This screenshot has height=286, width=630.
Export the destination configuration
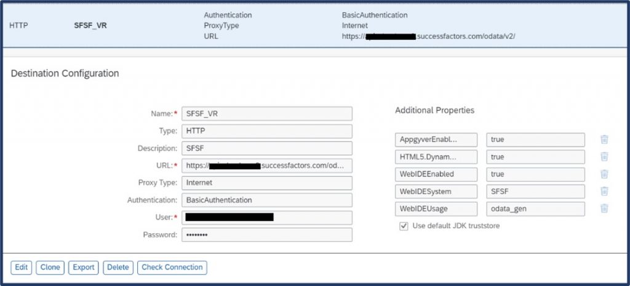tap(84, 268)
